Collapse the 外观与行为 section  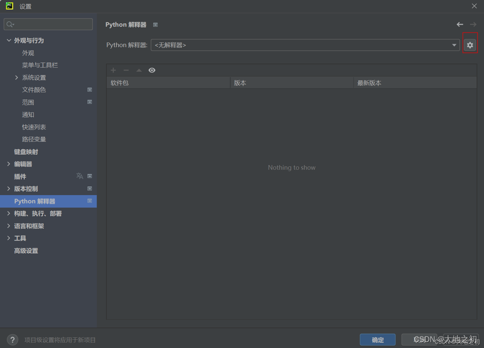[9, 40]
